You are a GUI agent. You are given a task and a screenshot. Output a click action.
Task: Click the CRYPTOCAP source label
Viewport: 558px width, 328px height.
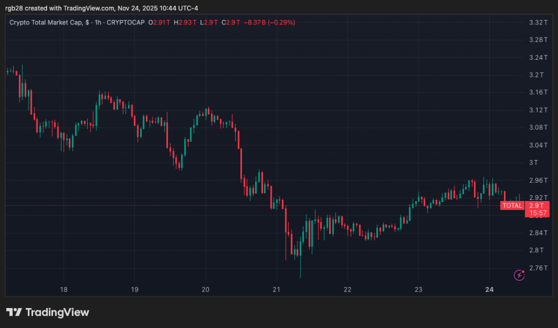point(126,22)
